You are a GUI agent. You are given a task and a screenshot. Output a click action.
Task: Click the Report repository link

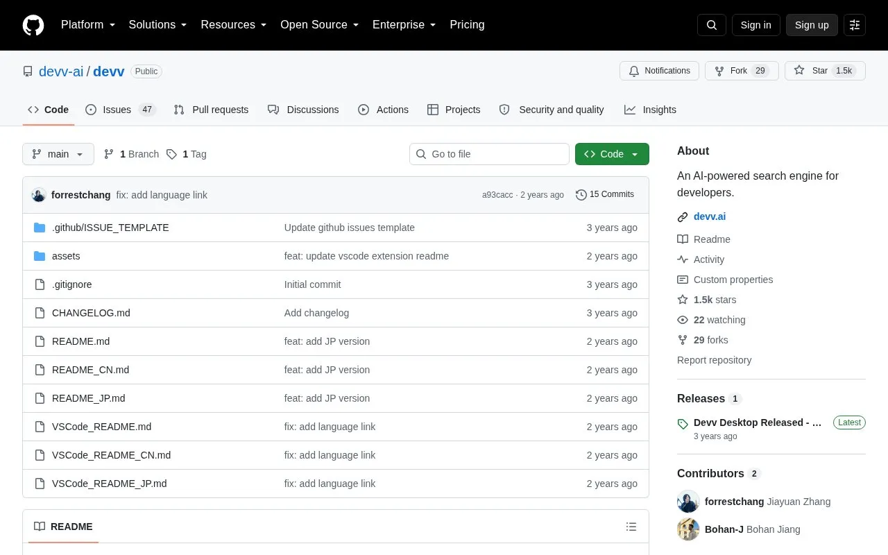714,360
